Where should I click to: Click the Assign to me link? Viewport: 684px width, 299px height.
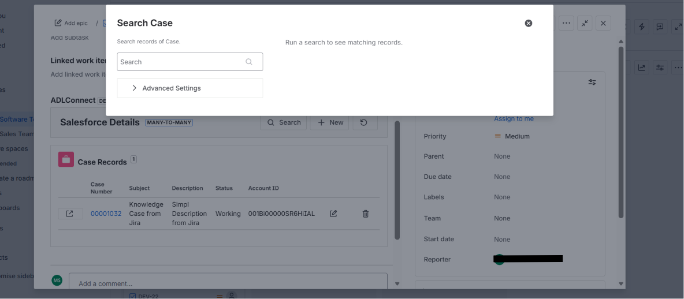coord(514,118)
